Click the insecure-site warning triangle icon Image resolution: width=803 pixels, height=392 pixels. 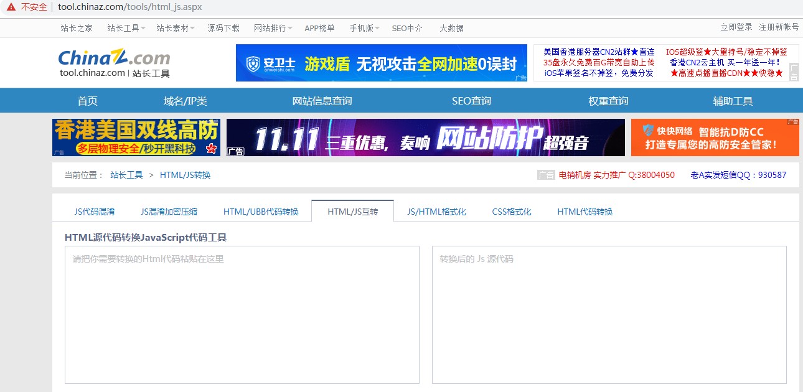click(x=11, y=7)
